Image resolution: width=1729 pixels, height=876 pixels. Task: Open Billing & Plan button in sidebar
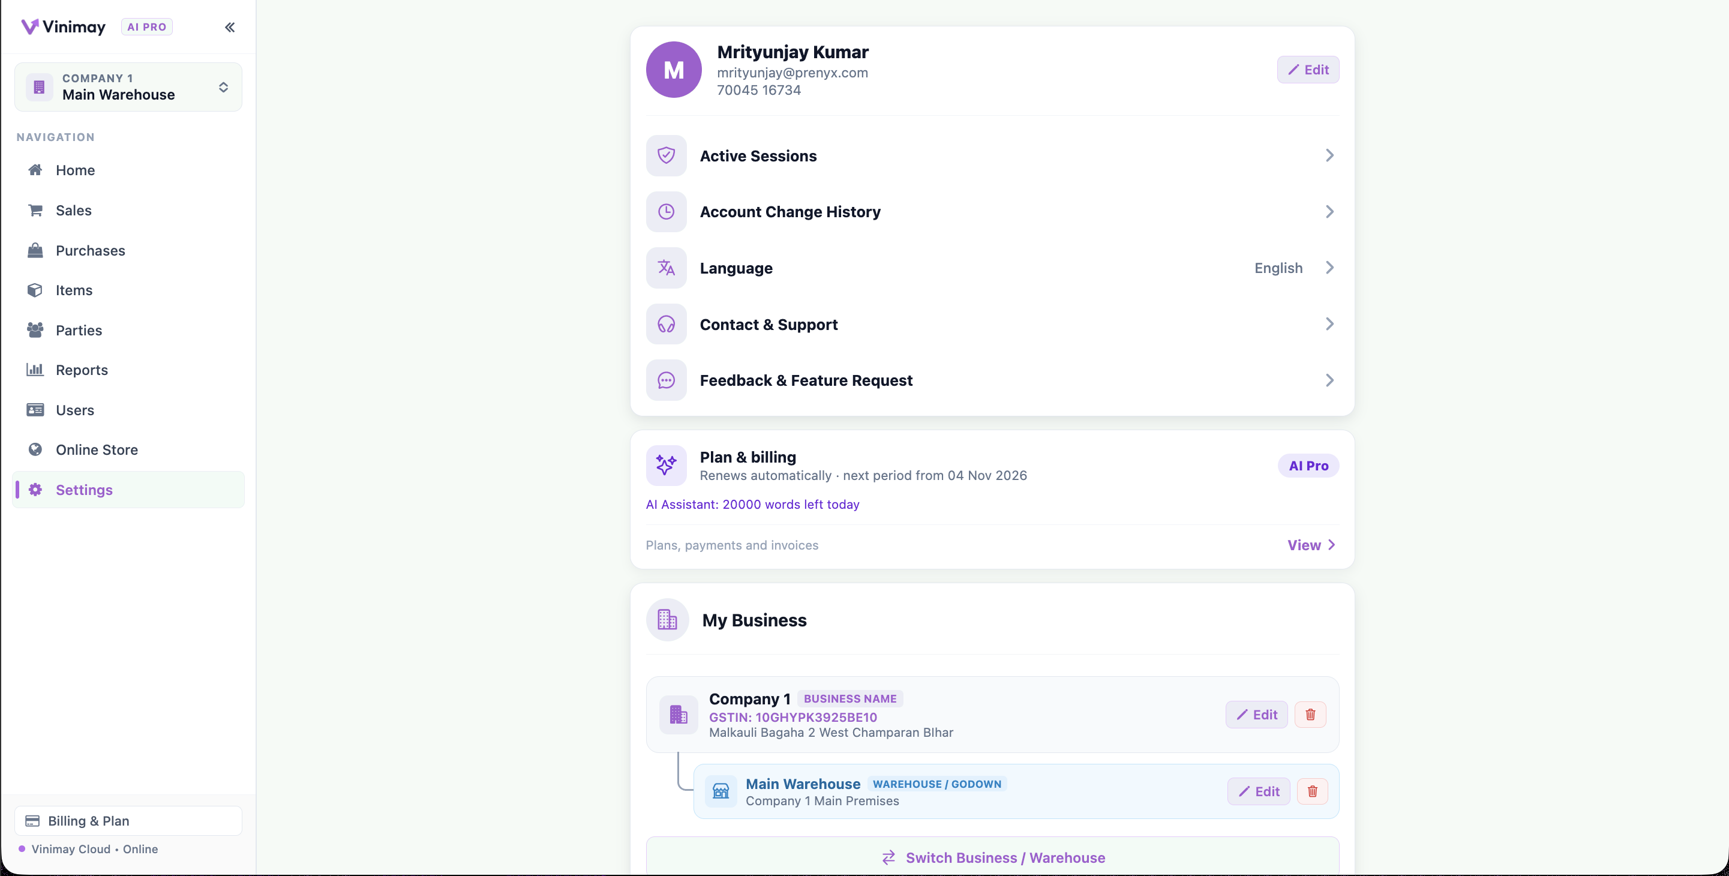[x=128, y=821]
